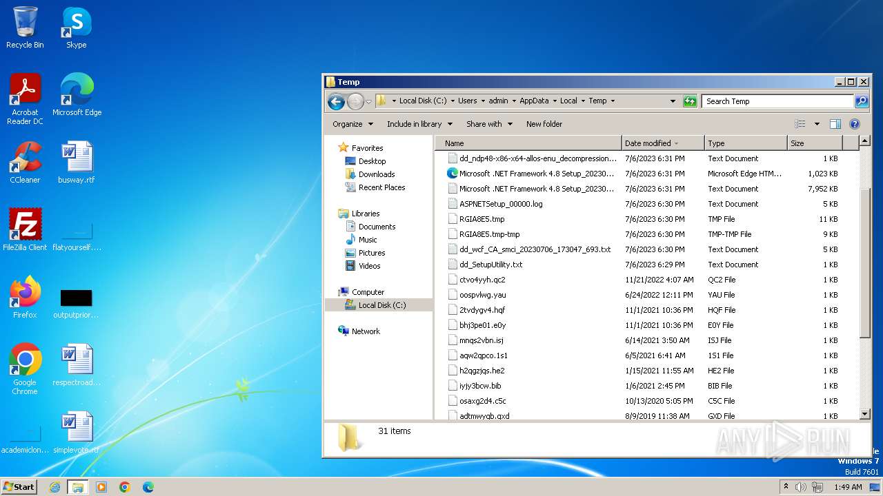This screenshot has height=496, width=883.
Task: Show hidden tray icons arrow
Action: point(786,487)
